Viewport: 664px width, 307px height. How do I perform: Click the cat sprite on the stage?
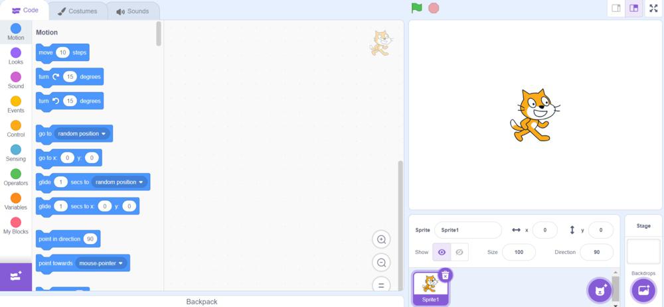[534, 115]
